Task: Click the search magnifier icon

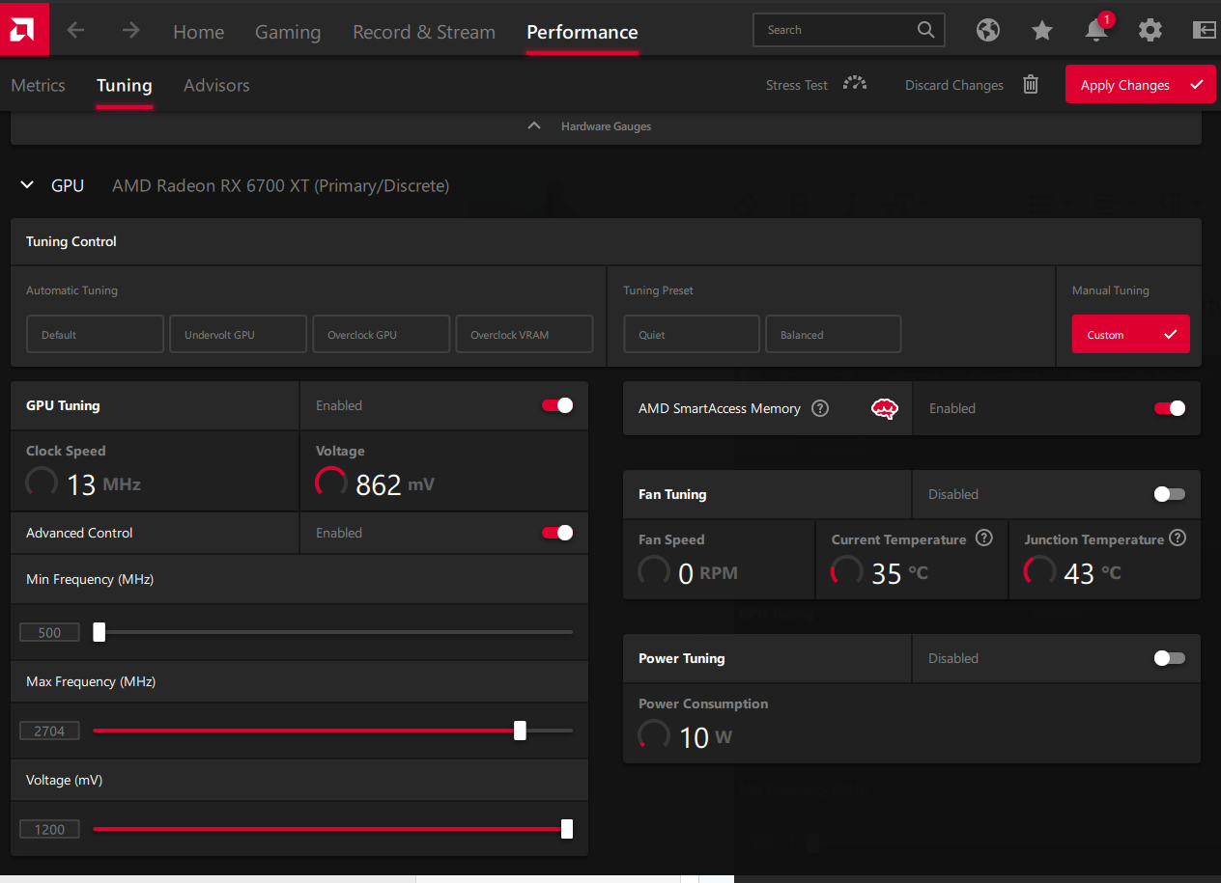Action: (925, 30)
